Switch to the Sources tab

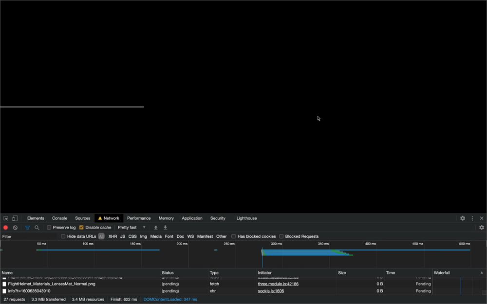coord(83,218)
